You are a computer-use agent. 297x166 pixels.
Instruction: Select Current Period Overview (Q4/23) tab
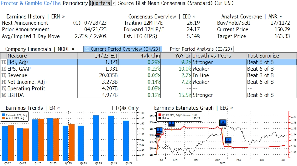click(x=123, y=49)
